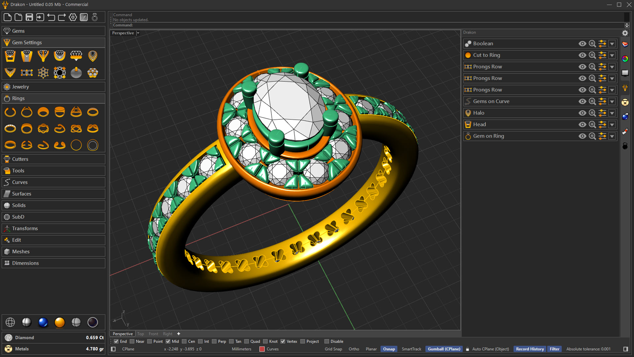Click the Filter status button
This screenshot has width=634, height=357.
[x=554, y=349]
